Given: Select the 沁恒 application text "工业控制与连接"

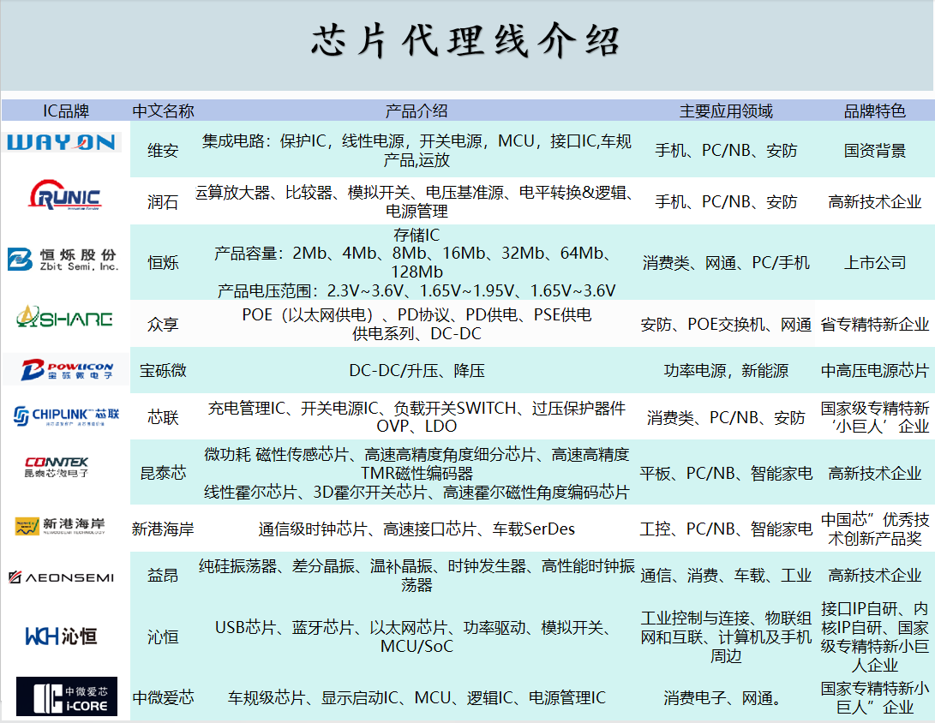Looking at the screenshot, I should coord(726,636).
